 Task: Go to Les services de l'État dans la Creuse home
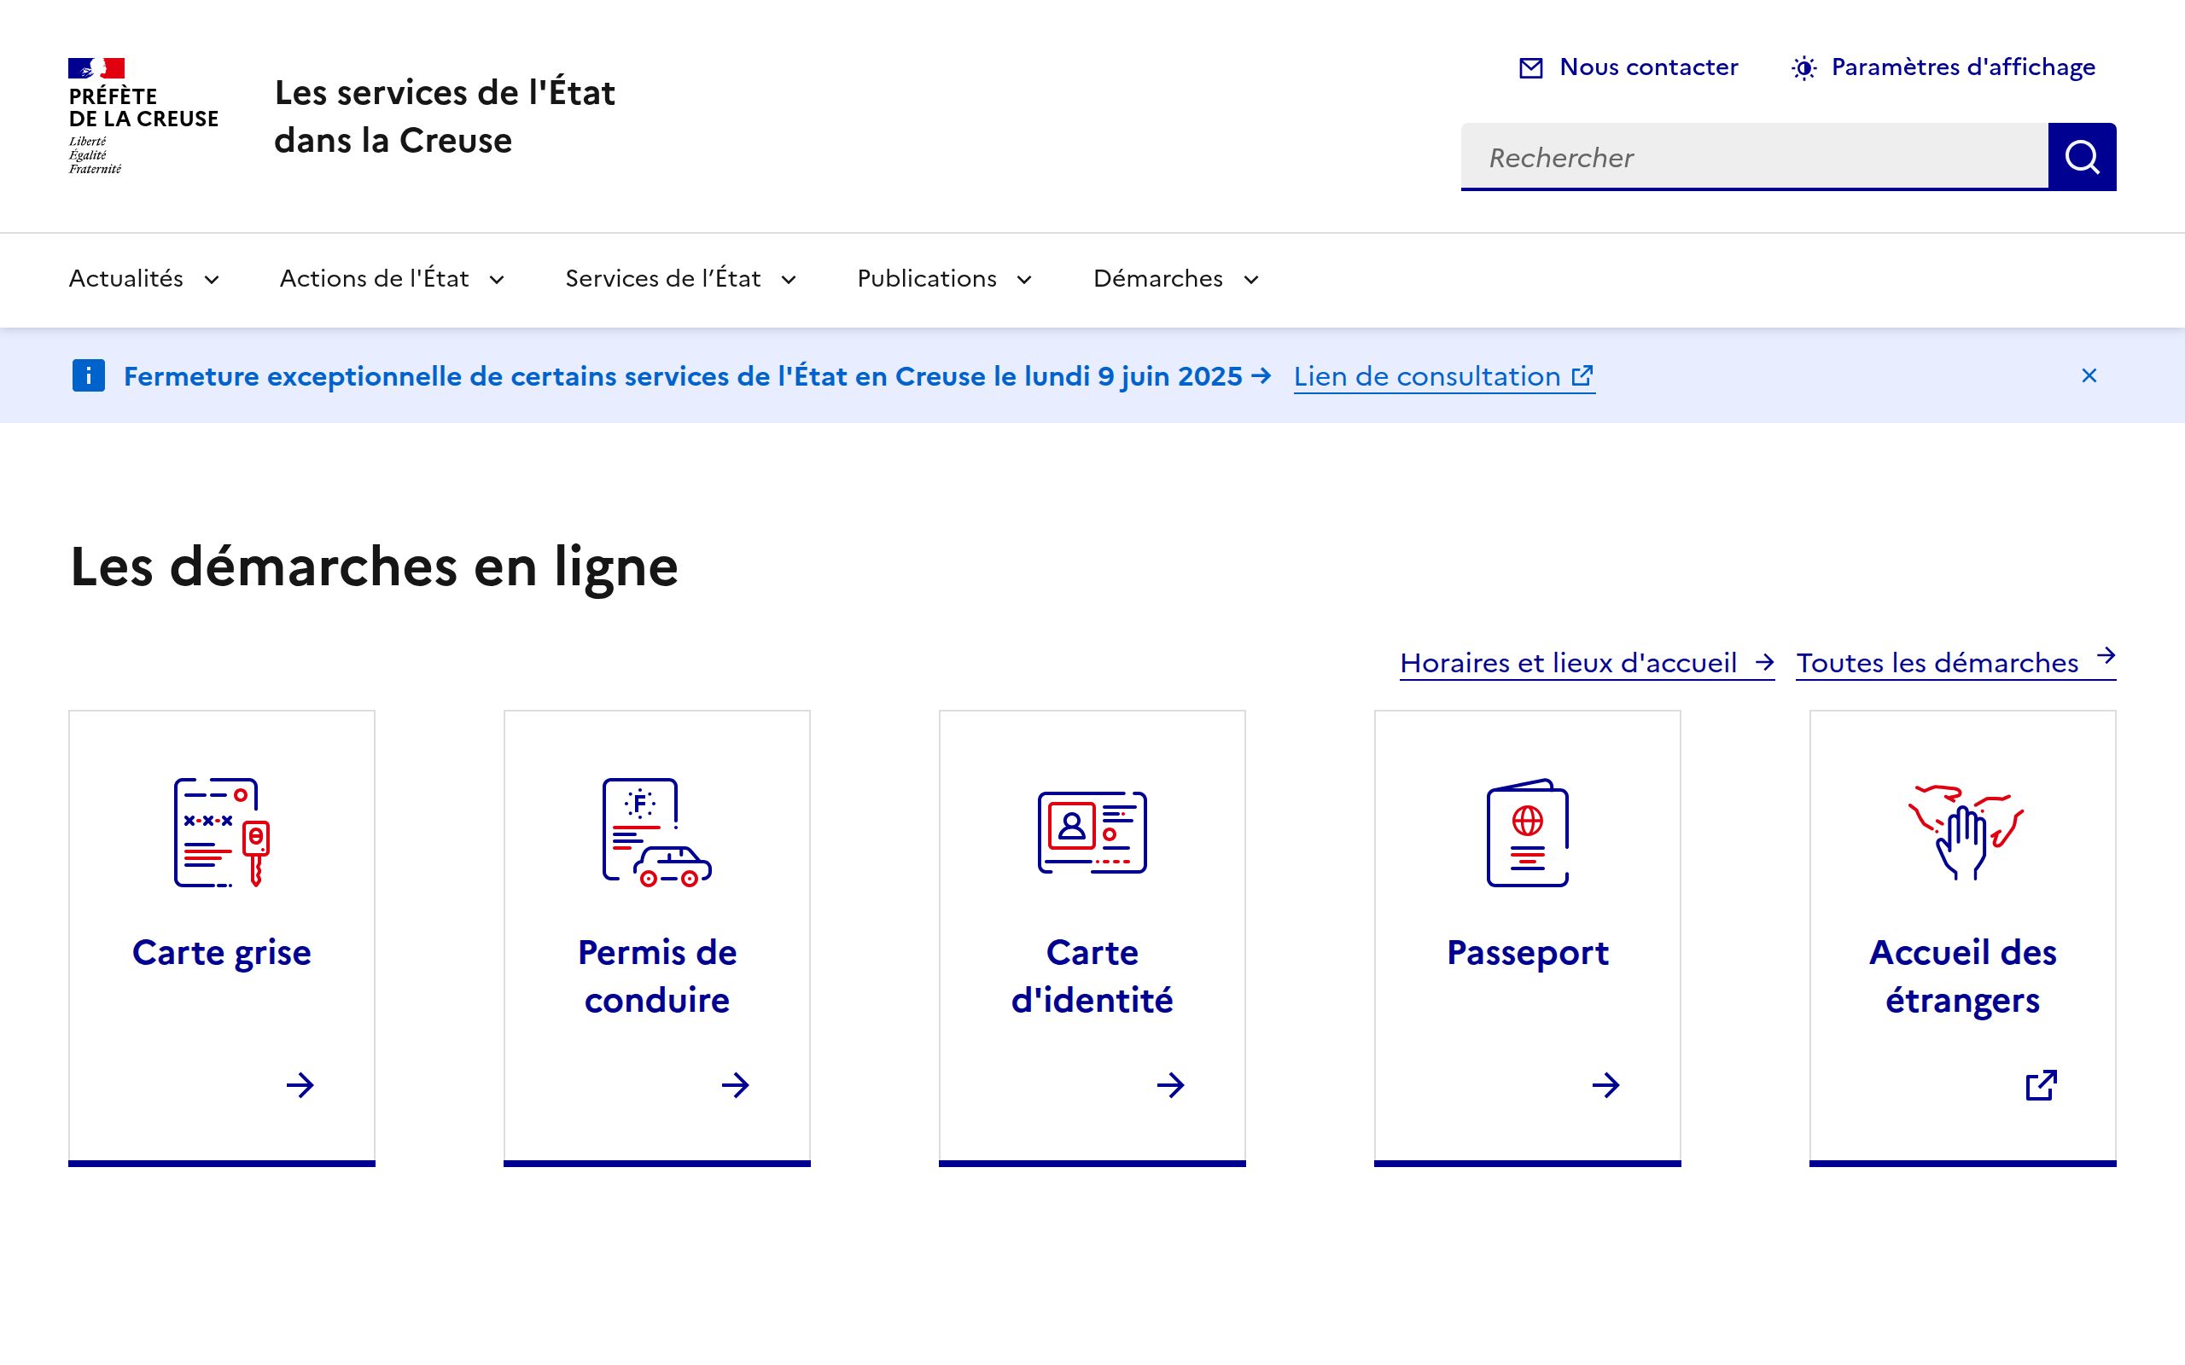click(444, 117)
